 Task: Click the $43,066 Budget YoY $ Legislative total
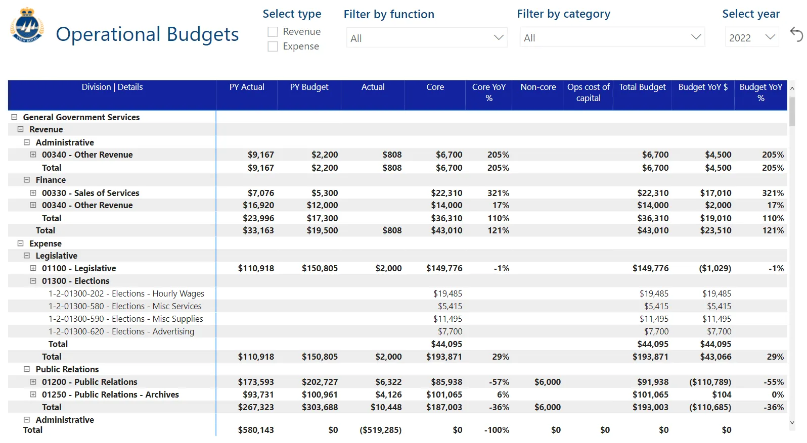(715, 357)
